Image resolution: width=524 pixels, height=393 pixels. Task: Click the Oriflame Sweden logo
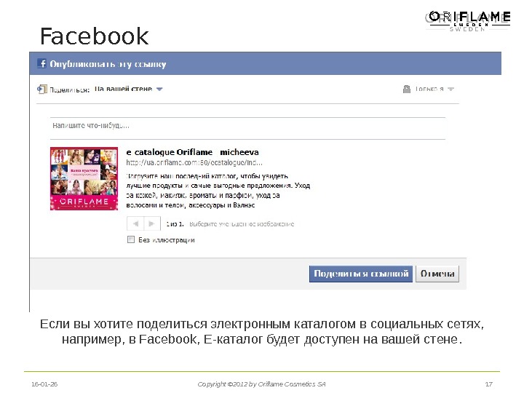pos(467,20)
